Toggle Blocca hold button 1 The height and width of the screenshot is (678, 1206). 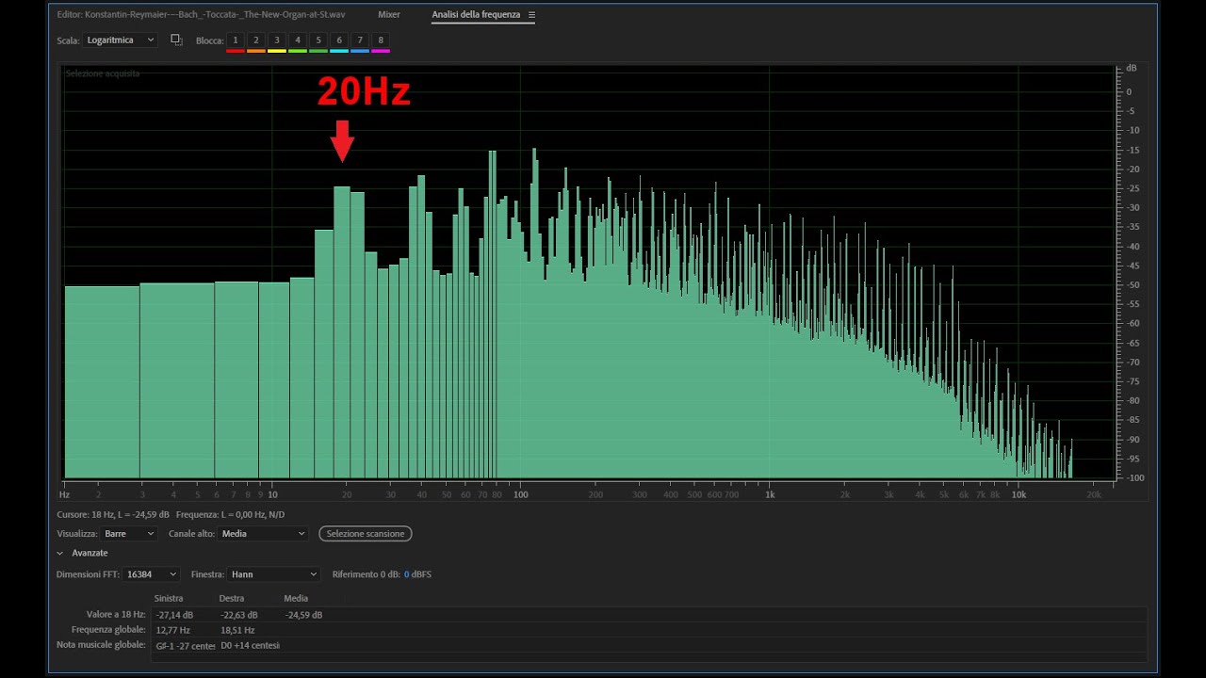coord(236,40)
